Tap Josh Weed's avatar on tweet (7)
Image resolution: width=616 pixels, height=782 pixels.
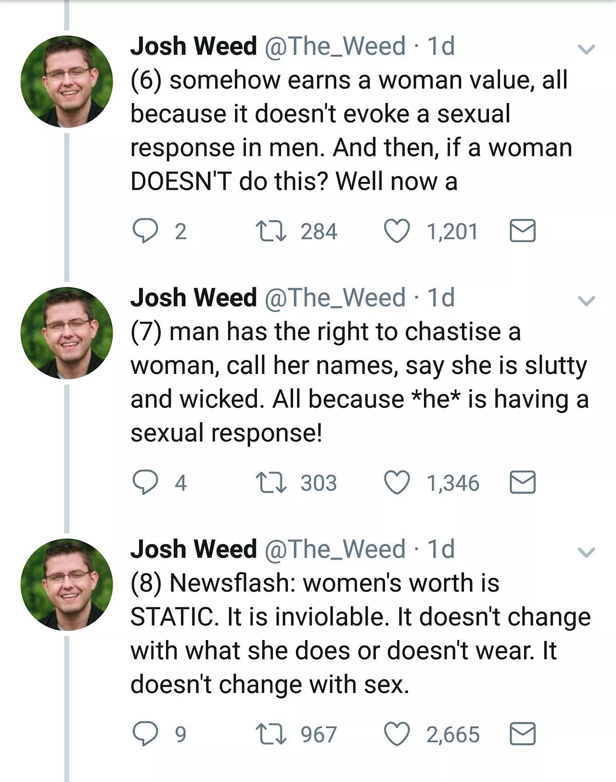[x=67, y=333]
